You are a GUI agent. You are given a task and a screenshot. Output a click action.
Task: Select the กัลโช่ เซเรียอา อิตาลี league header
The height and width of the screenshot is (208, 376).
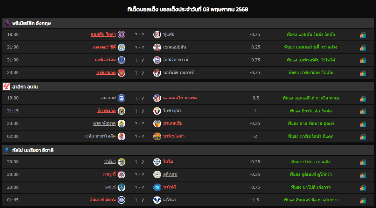(188, 150)
